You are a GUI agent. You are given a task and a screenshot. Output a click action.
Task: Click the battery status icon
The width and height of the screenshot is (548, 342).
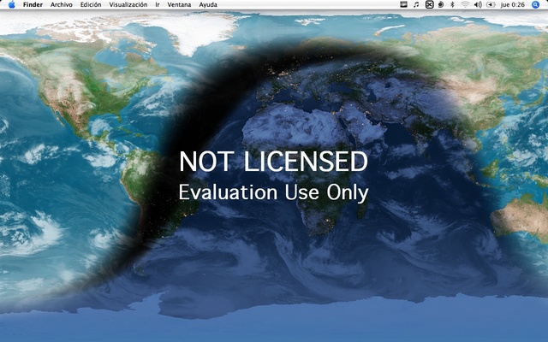491,4
